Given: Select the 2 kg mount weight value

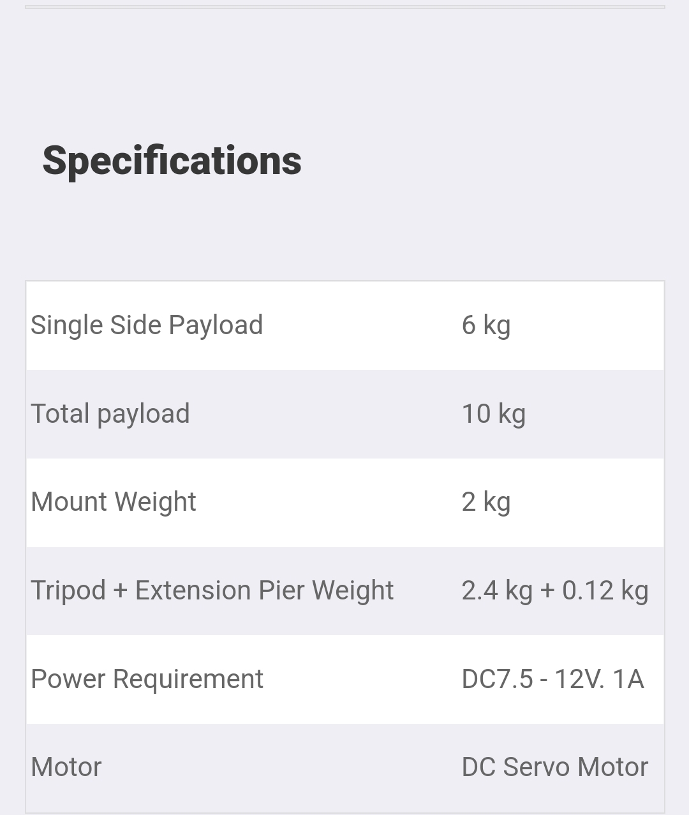Looking at the screenshot, I should tap(485, 502).
